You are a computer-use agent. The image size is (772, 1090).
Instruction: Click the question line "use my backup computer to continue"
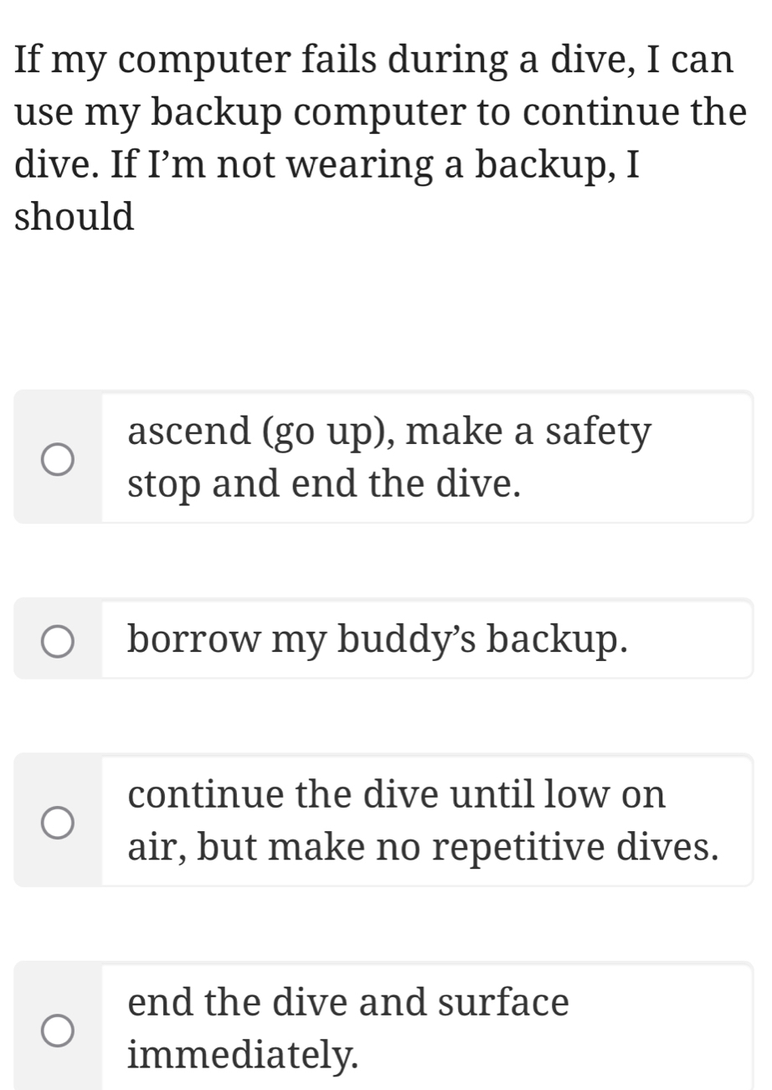coord(380,113)
